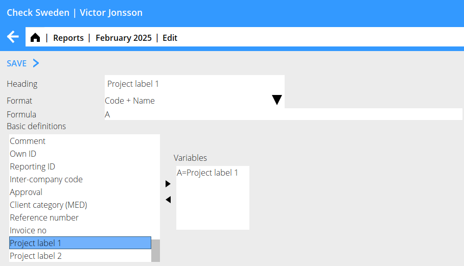Image resolution: width=464 pixels, height=266 pixels.
Task: Select Client category (MED) entry
Action: [49, 205]
